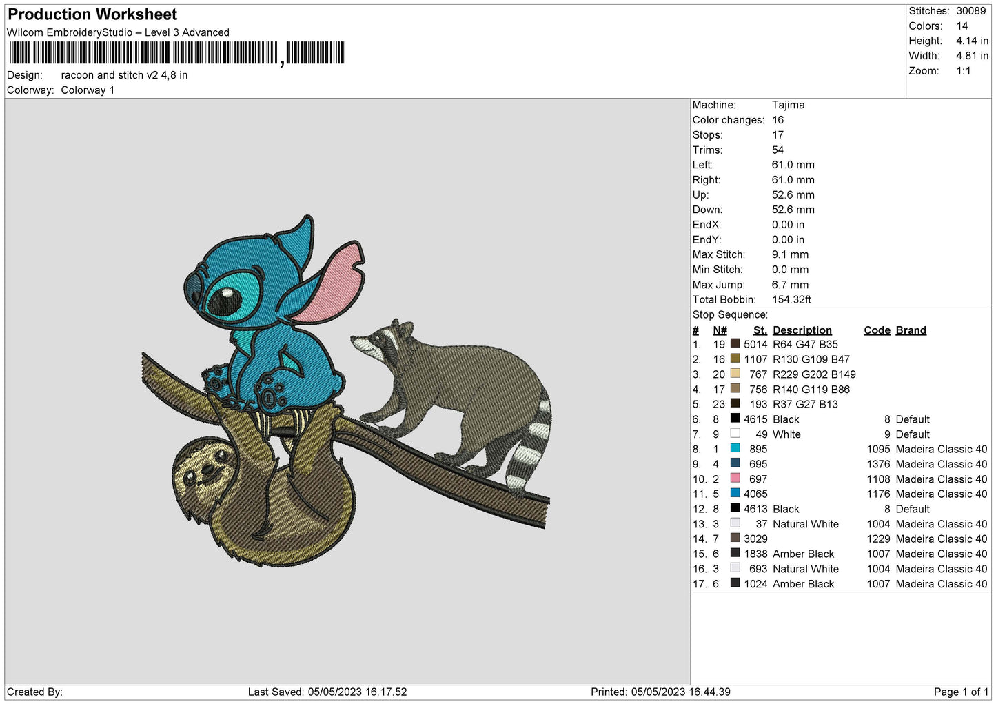Image resolution: width=996 pixels, height=704 pixels.
Task: Click the EndX value '0.00 in'
Action: (788, 225)
